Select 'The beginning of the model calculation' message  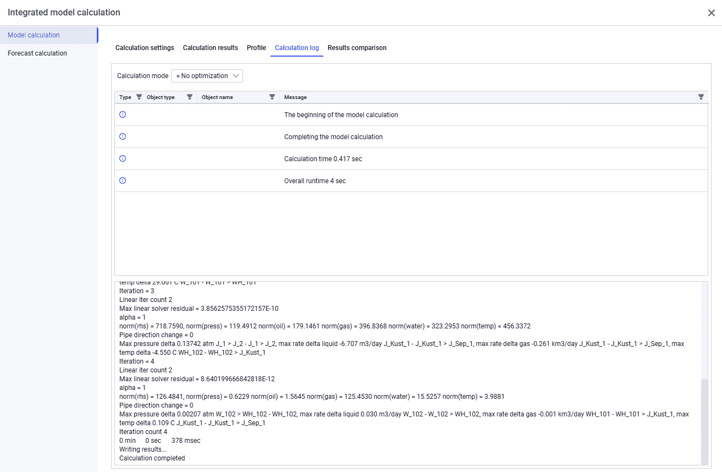pos(341,115)
